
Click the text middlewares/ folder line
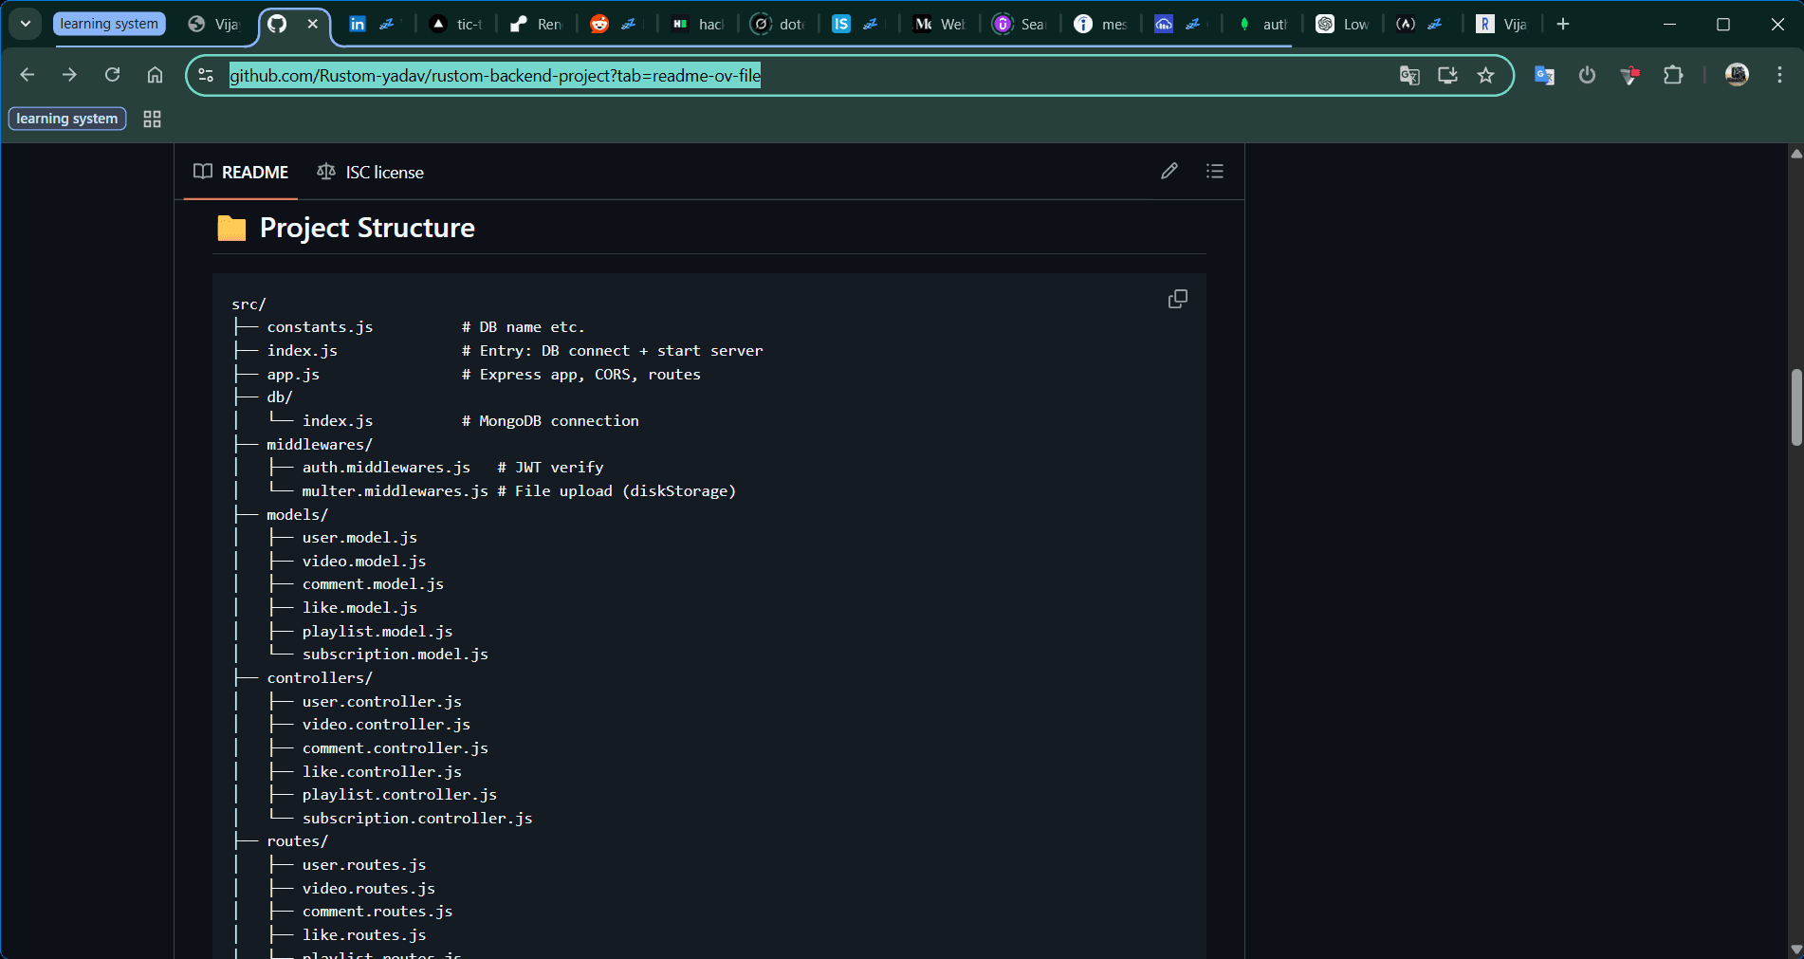click(320, 445)
